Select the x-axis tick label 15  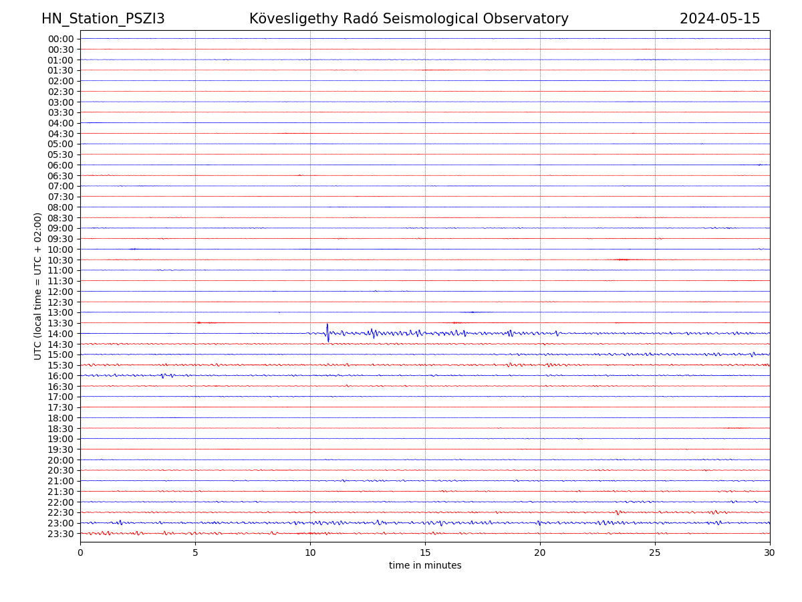pos(425,553)
